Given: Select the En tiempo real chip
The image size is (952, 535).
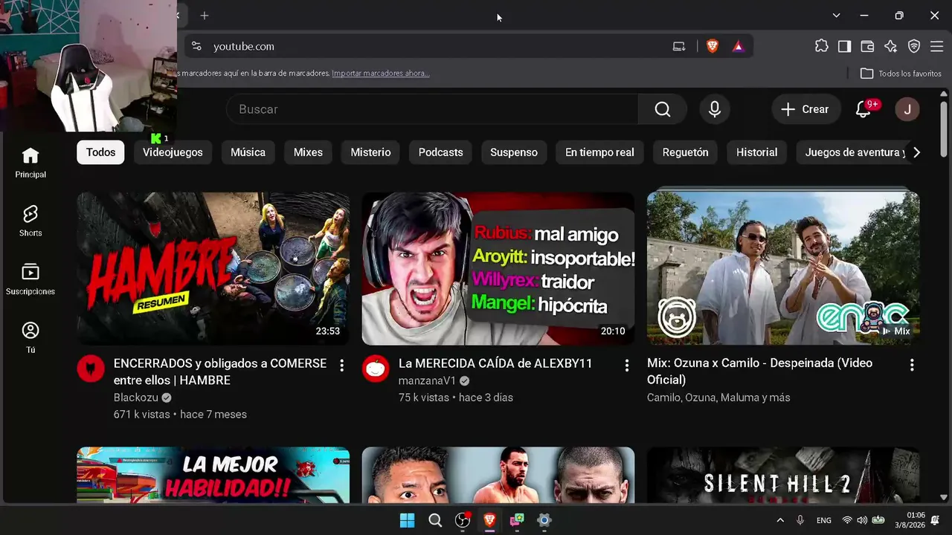Looking at the screenshot, I should (x=599, y=152).
